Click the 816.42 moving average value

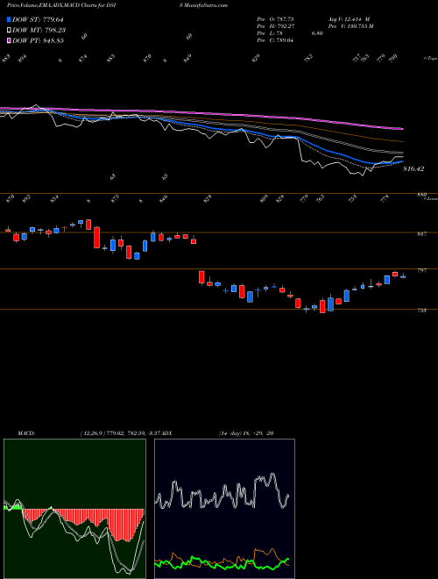pyautogui.click(x=413, y=168)
